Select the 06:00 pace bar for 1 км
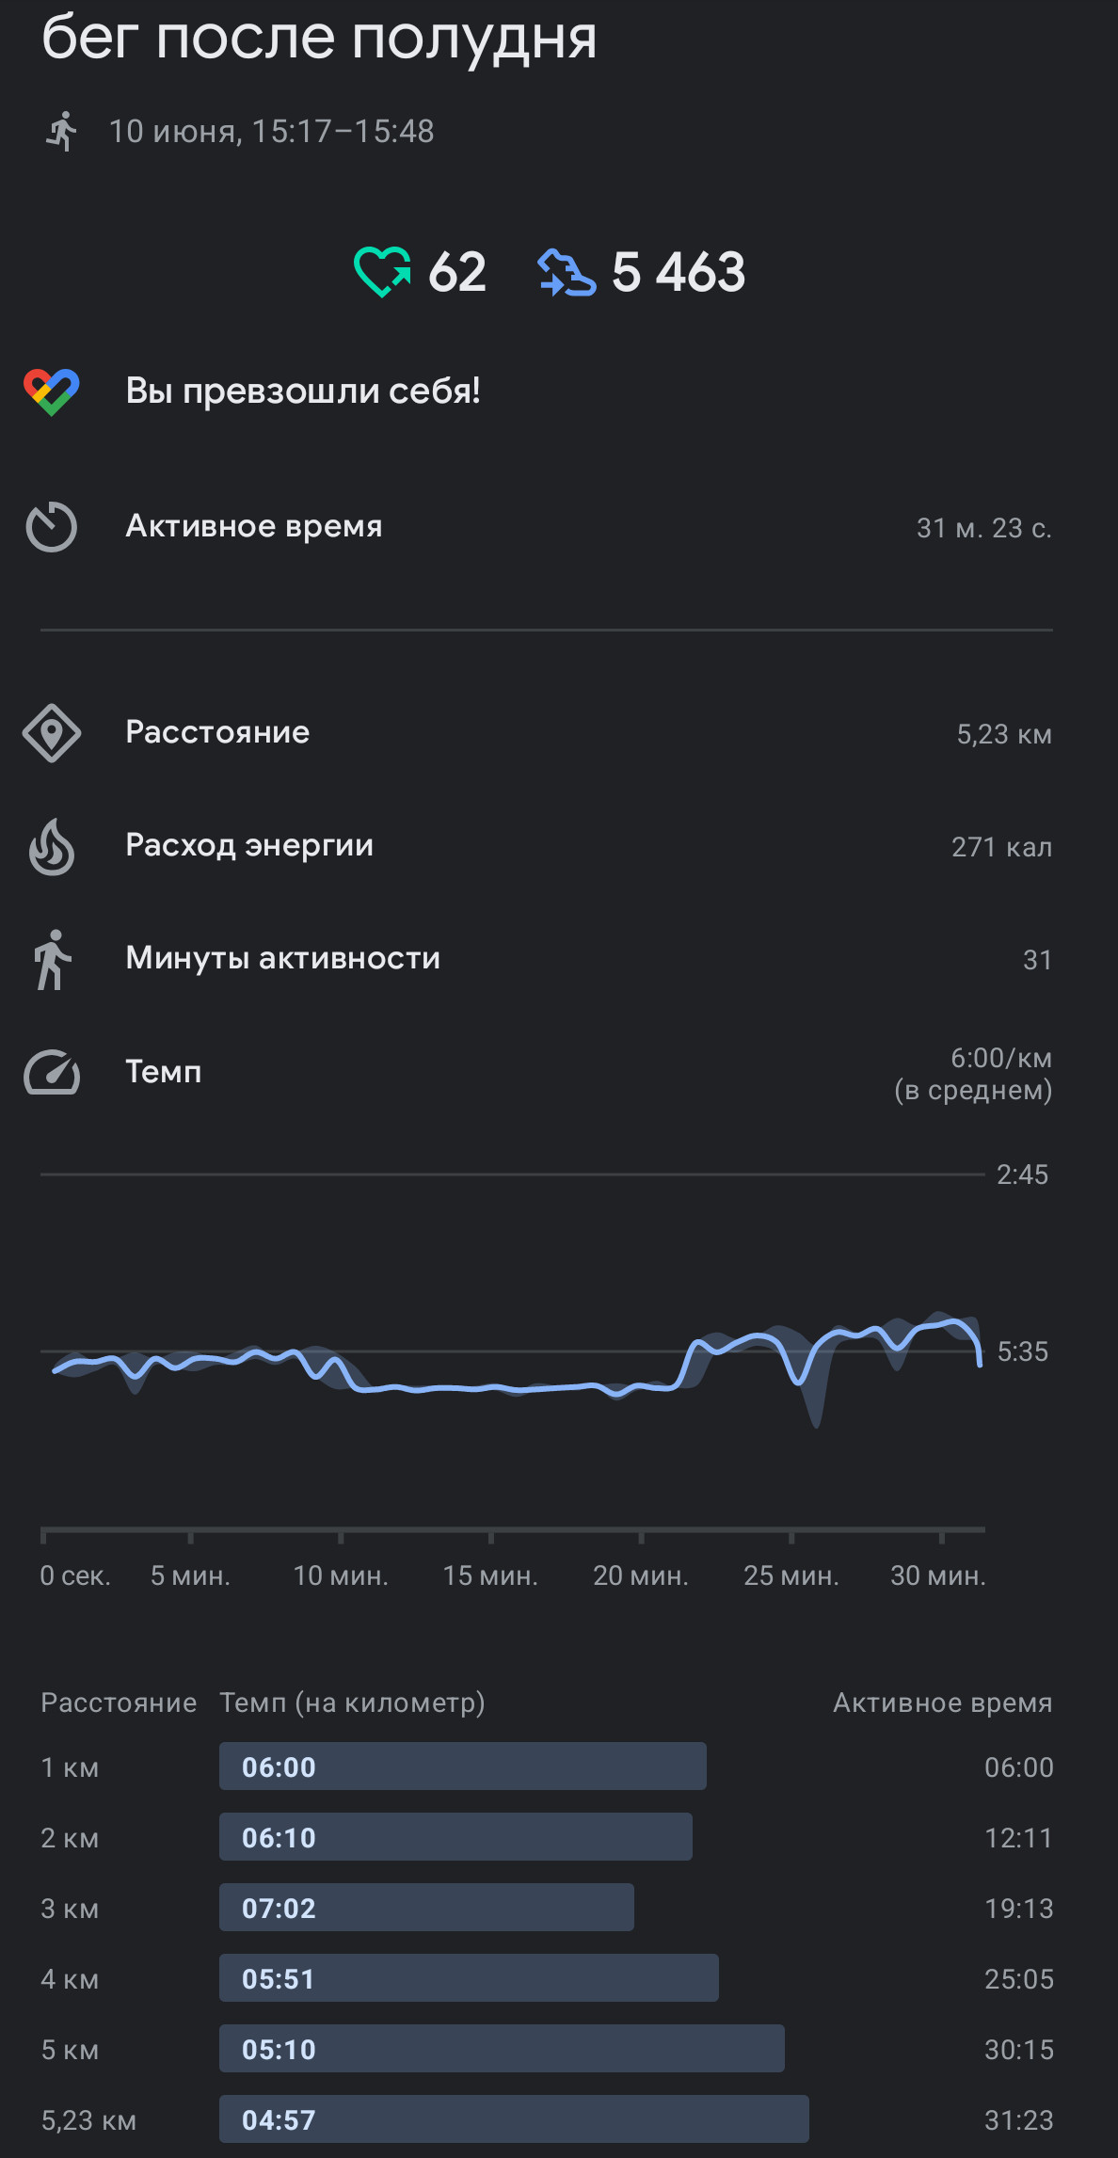1118x2158 pixels. pos(463,1766)
